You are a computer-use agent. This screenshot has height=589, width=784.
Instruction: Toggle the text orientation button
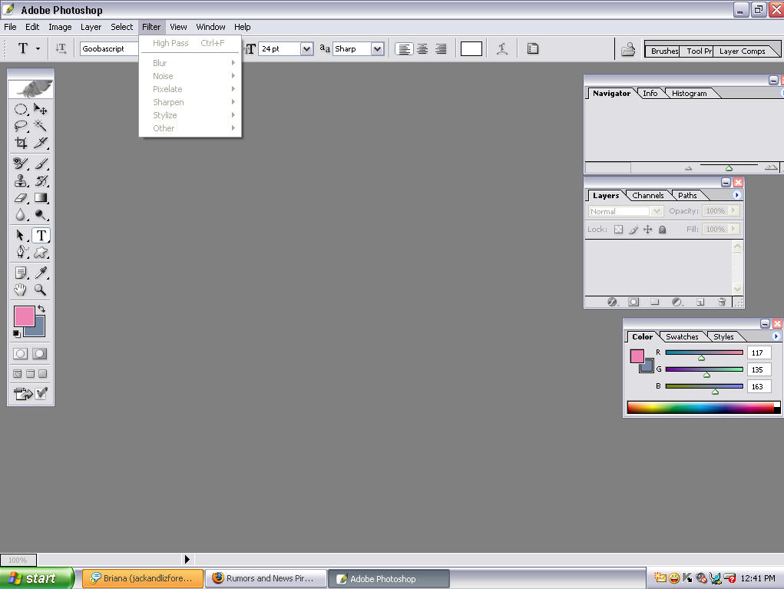(x=61, y=48)
